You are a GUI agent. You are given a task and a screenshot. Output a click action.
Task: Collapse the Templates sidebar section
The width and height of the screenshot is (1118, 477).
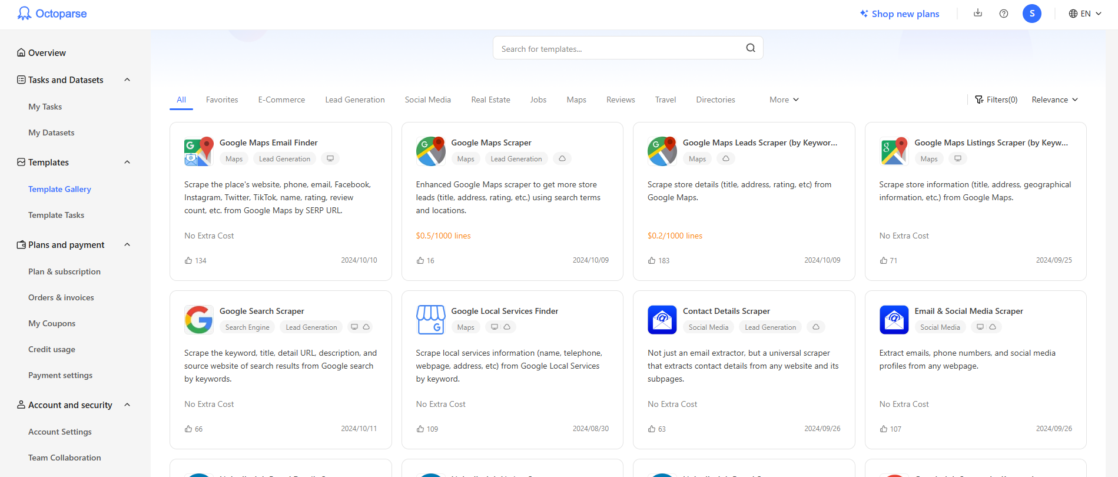(127, 162)
